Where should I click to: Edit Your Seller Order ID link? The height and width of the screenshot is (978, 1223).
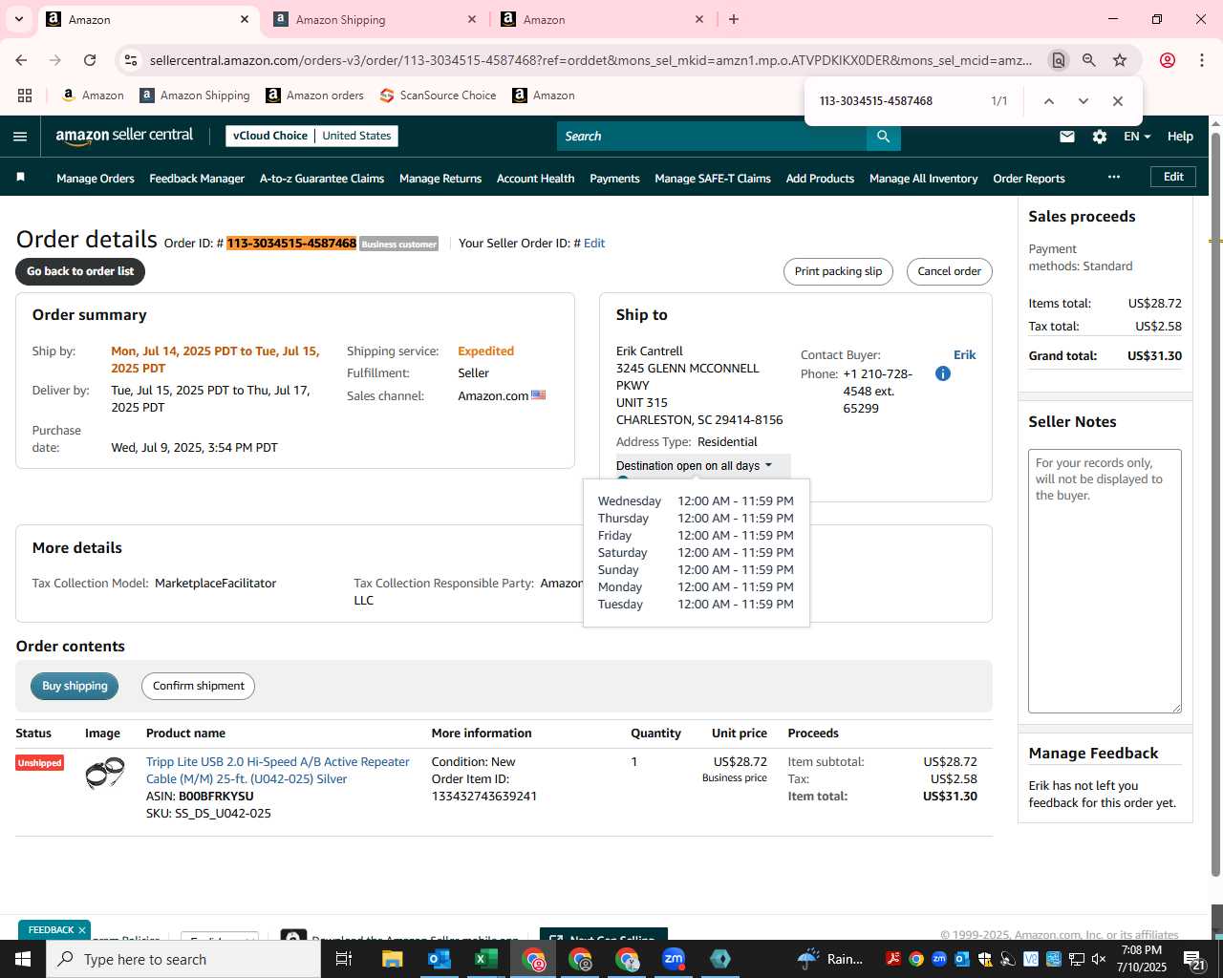[594, 244]
